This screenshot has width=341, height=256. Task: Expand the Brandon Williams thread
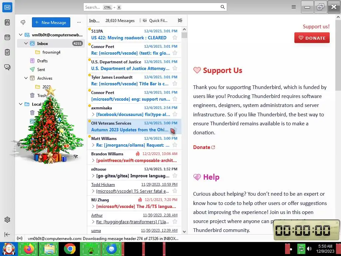click(x=93, y=160)
